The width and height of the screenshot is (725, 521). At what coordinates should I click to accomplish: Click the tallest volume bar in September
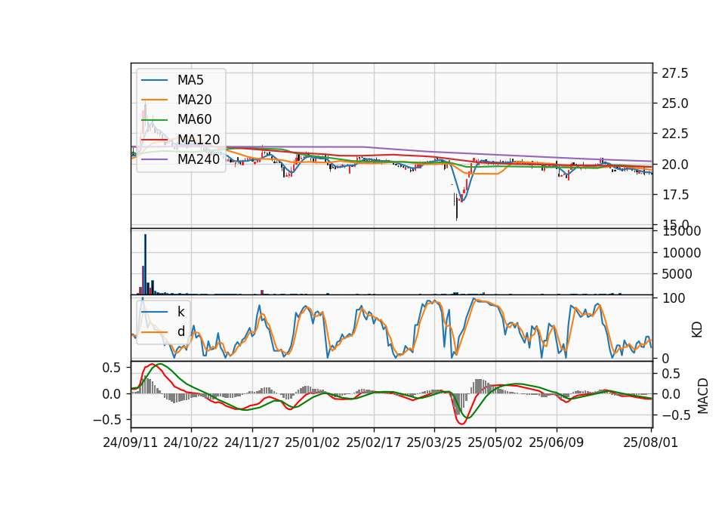point(145,264)
